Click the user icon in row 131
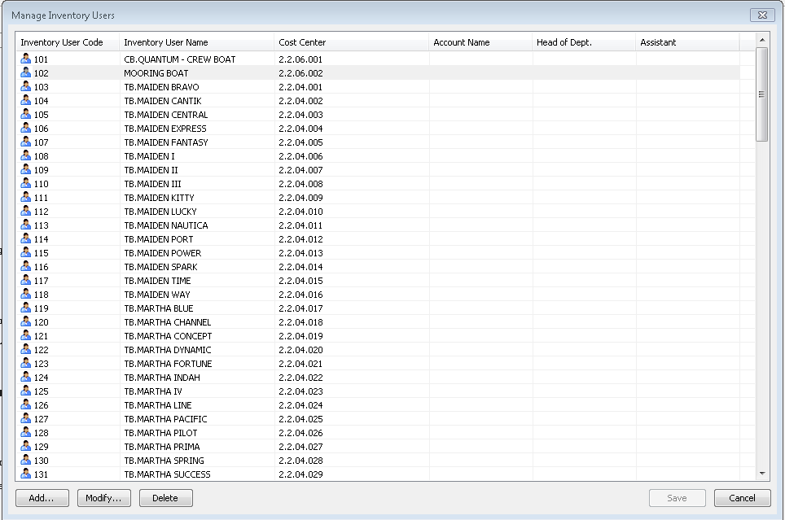Image resolution: width=785 pixels, height=520 pixels. [x=26, y=474]
